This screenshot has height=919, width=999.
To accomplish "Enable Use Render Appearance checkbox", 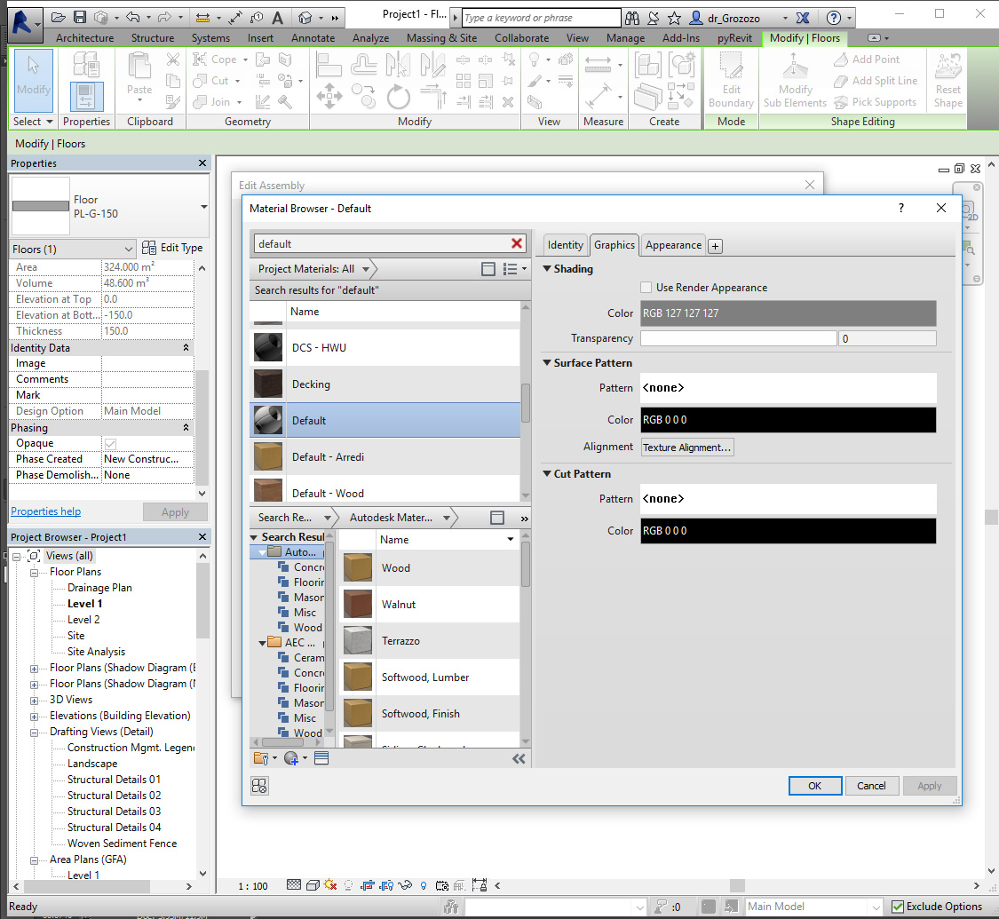I will pos(646,288).
